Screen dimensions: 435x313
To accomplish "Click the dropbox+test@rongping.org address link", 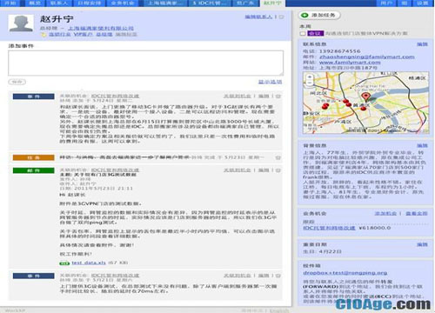I will click(345, 273).
